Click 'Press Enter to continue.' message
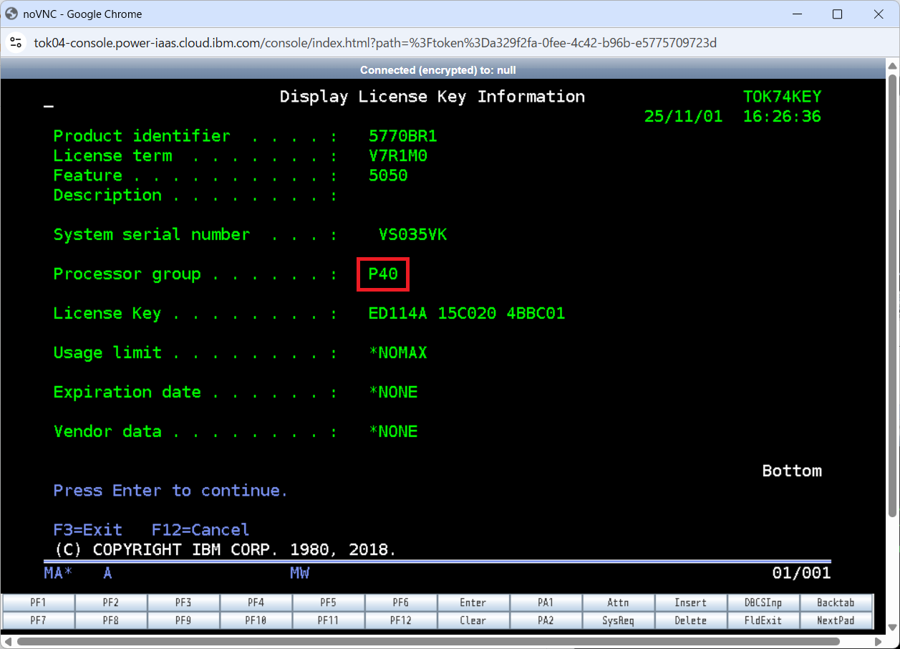The height and width of the screenshot is (649, 900). coord(170,491)
